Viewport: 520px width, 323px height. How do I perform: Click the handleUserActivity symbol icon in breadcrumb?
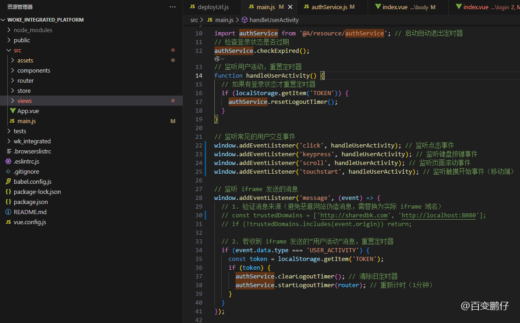click(245, 20)
